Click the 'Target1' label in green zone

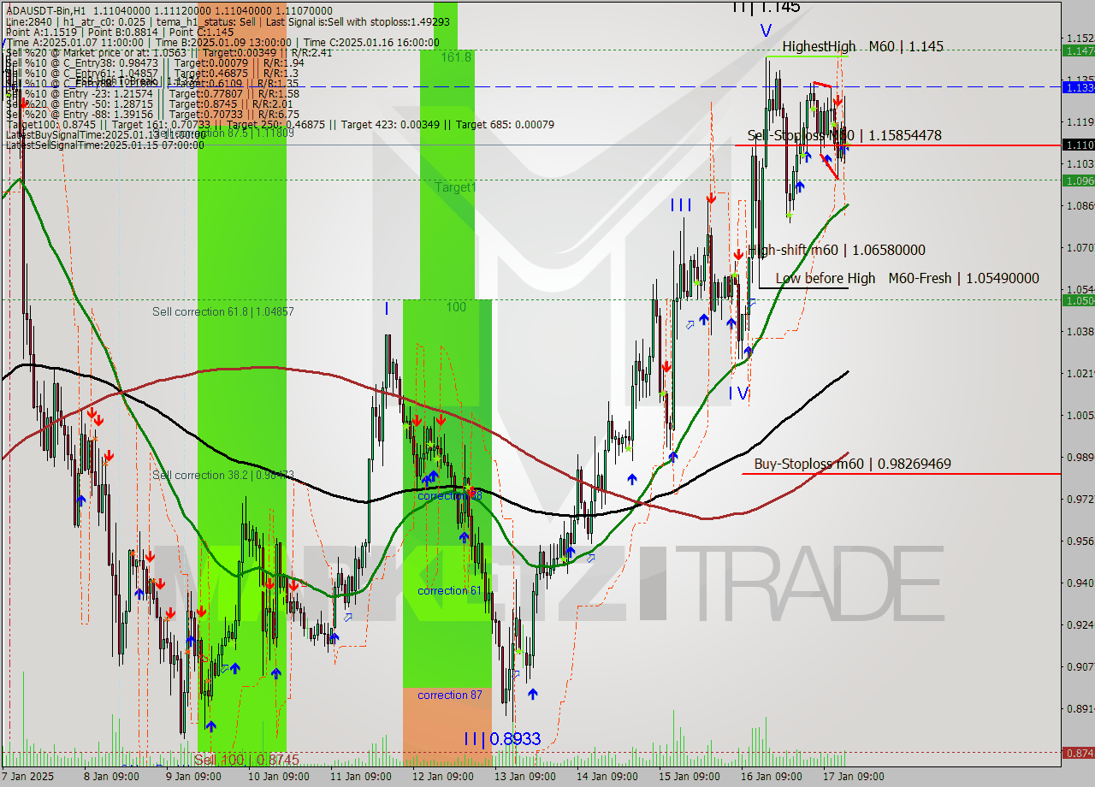tap(454, 186)
